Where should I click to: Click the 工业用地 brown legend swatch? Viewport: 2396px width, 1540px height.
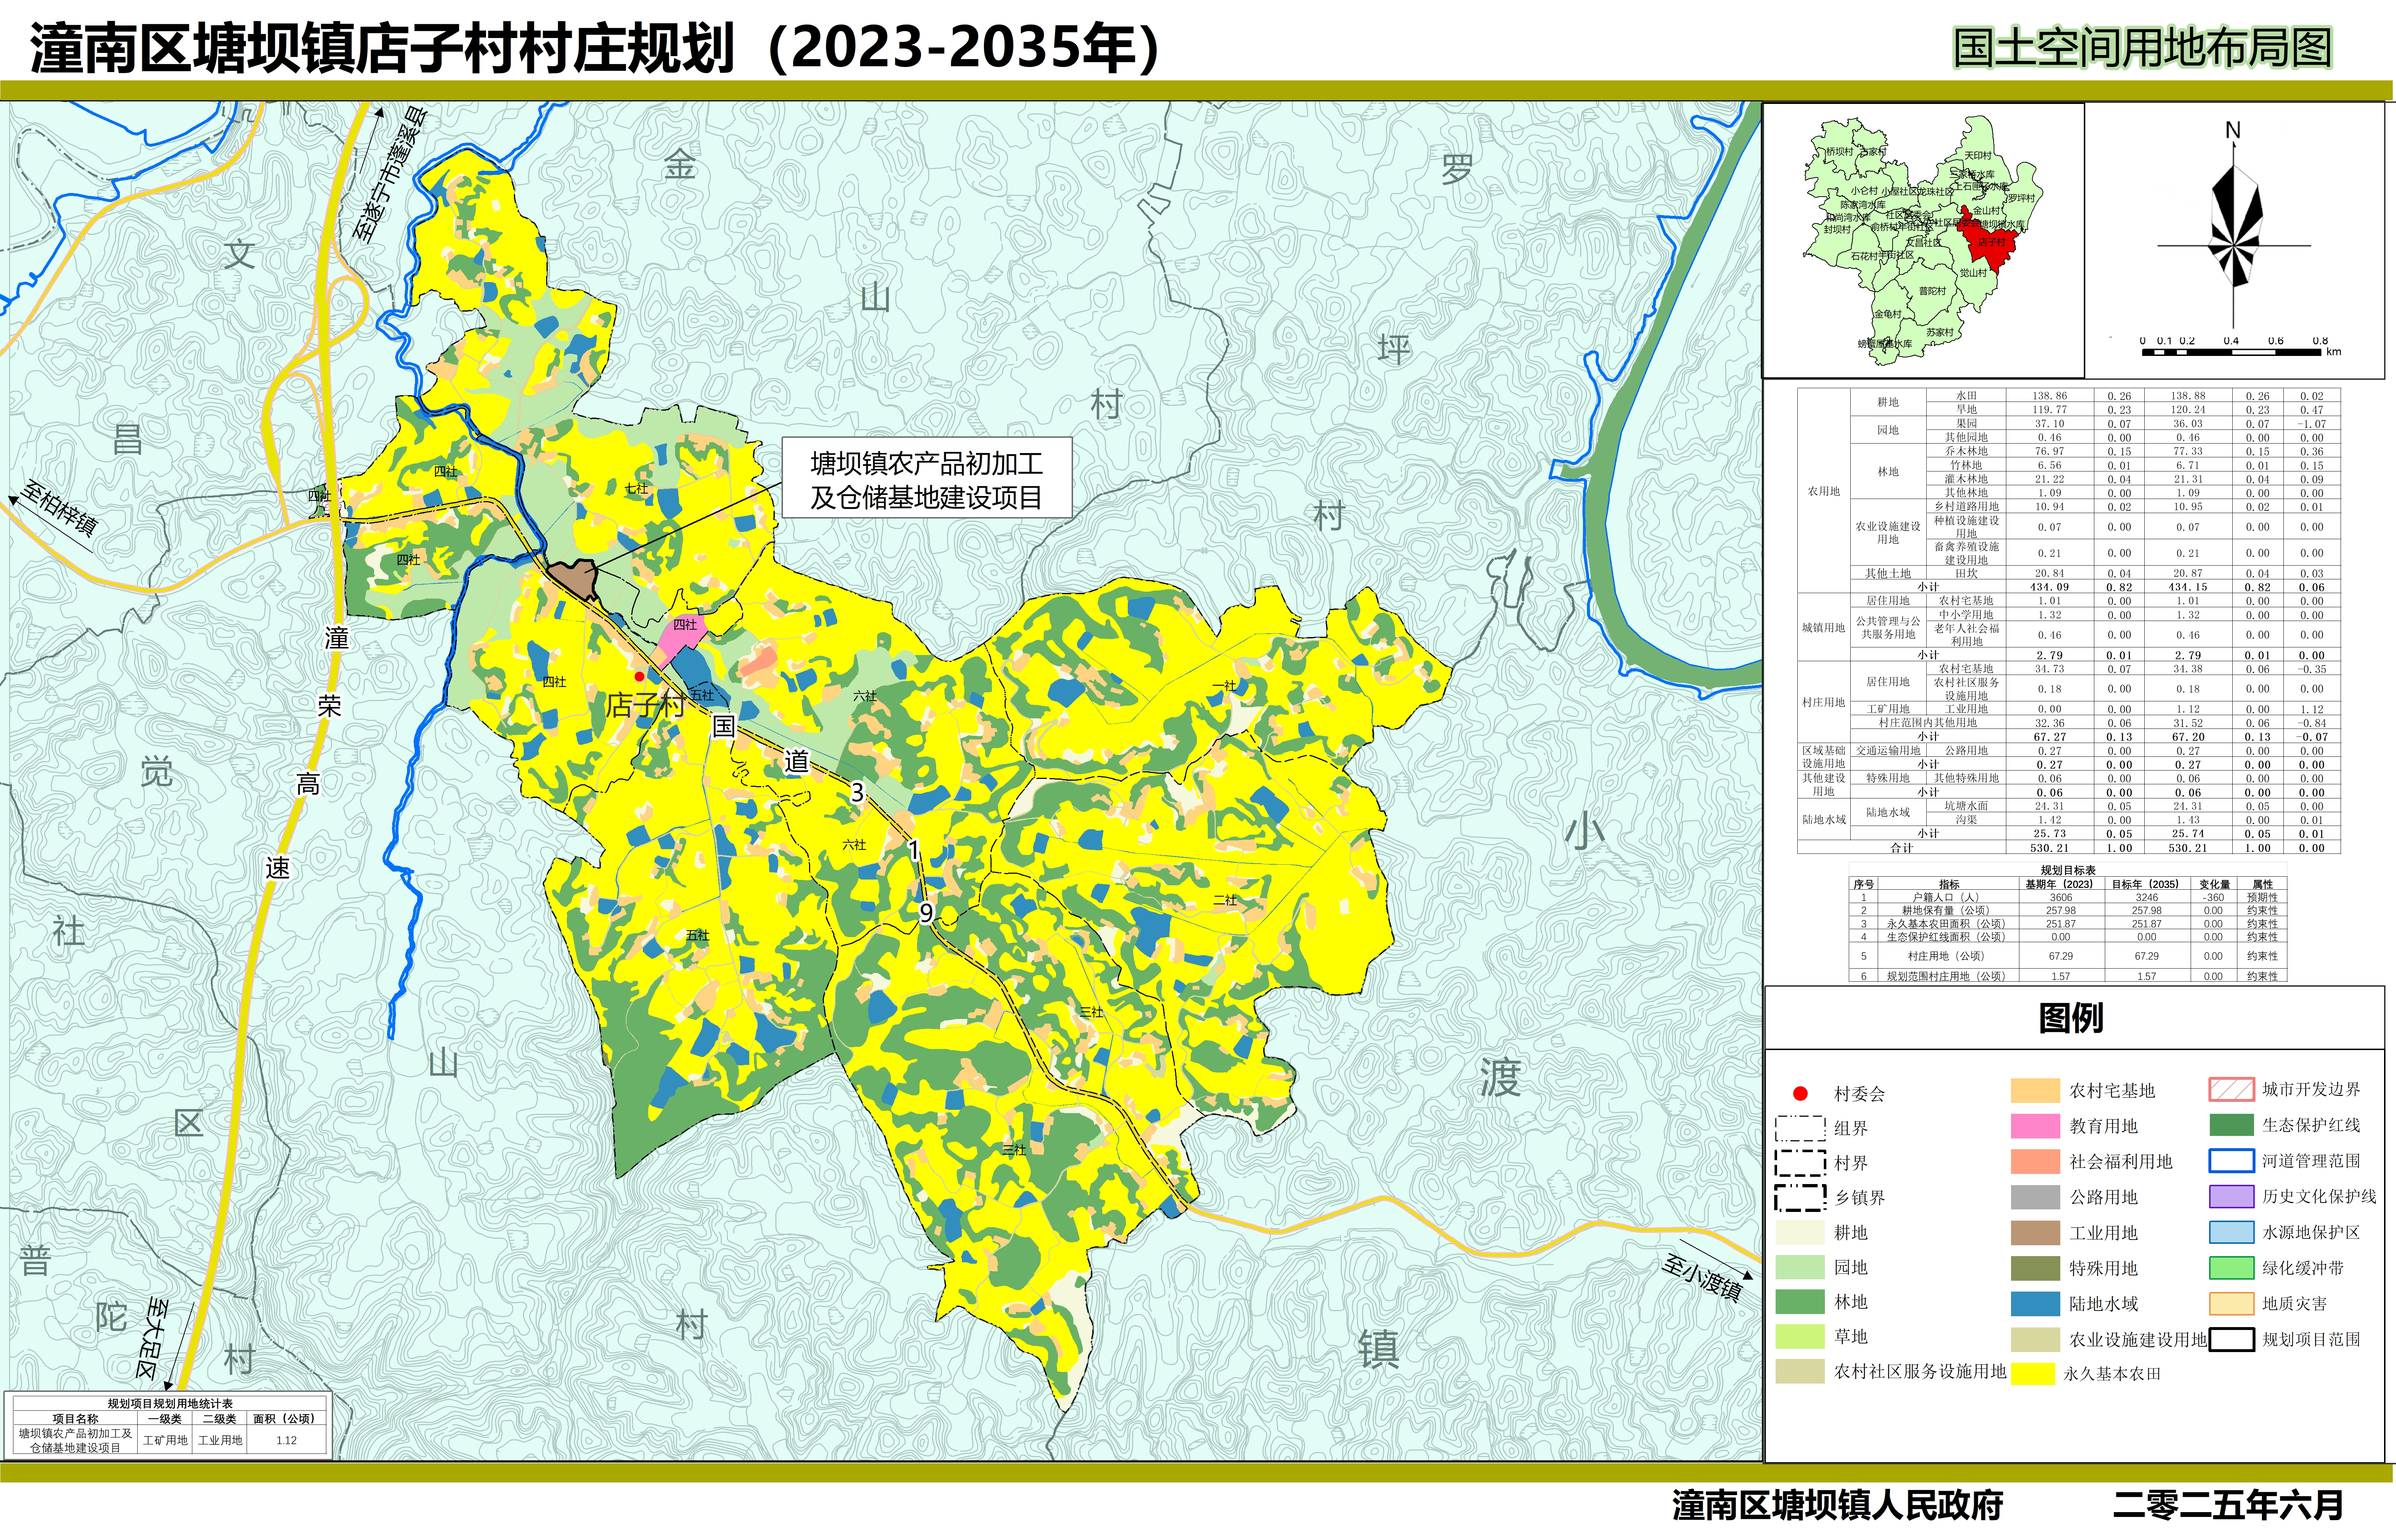(2036, 1233)
